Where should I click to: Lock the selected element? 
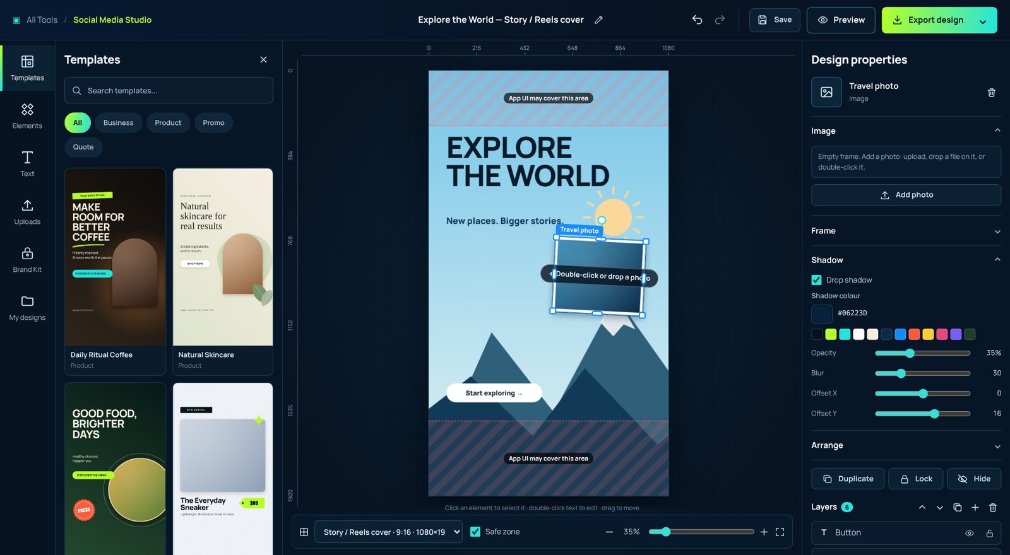pyautogui.click(x=916, y=479)
